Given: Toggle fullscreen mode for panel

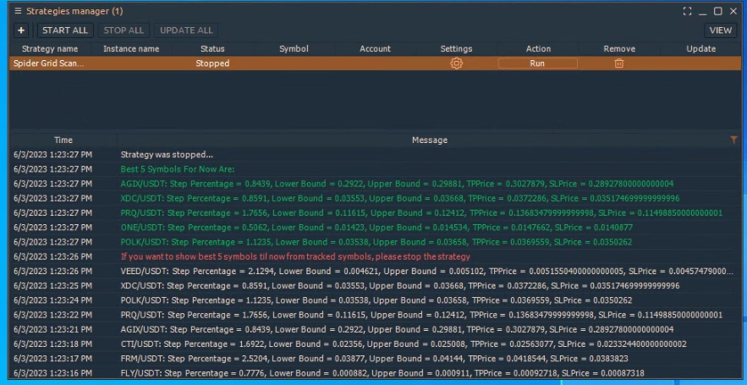Looking at the screenshot, I should tap(687, 11).
